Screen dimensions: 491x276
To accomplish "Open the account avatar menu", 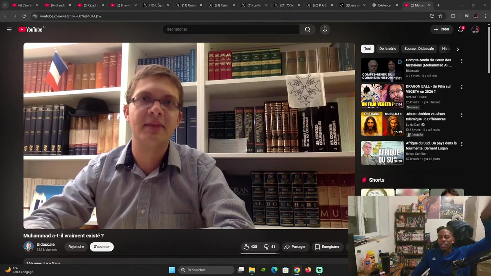I will coord(475,30).
